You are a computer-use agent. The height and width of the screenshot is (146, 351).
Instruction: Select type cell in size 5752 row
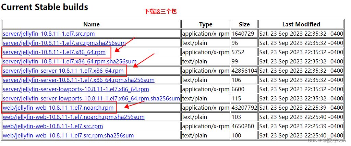click(x=206, y=52)
